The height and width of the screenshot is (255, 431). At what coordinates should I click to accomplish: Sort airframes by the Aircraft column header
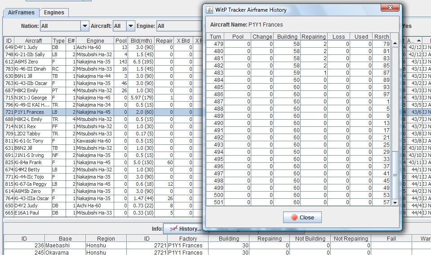click(x=33, y=40)
